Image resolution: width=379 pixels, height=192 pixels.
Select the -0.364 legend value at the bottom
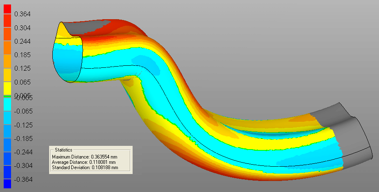(23, 180)
